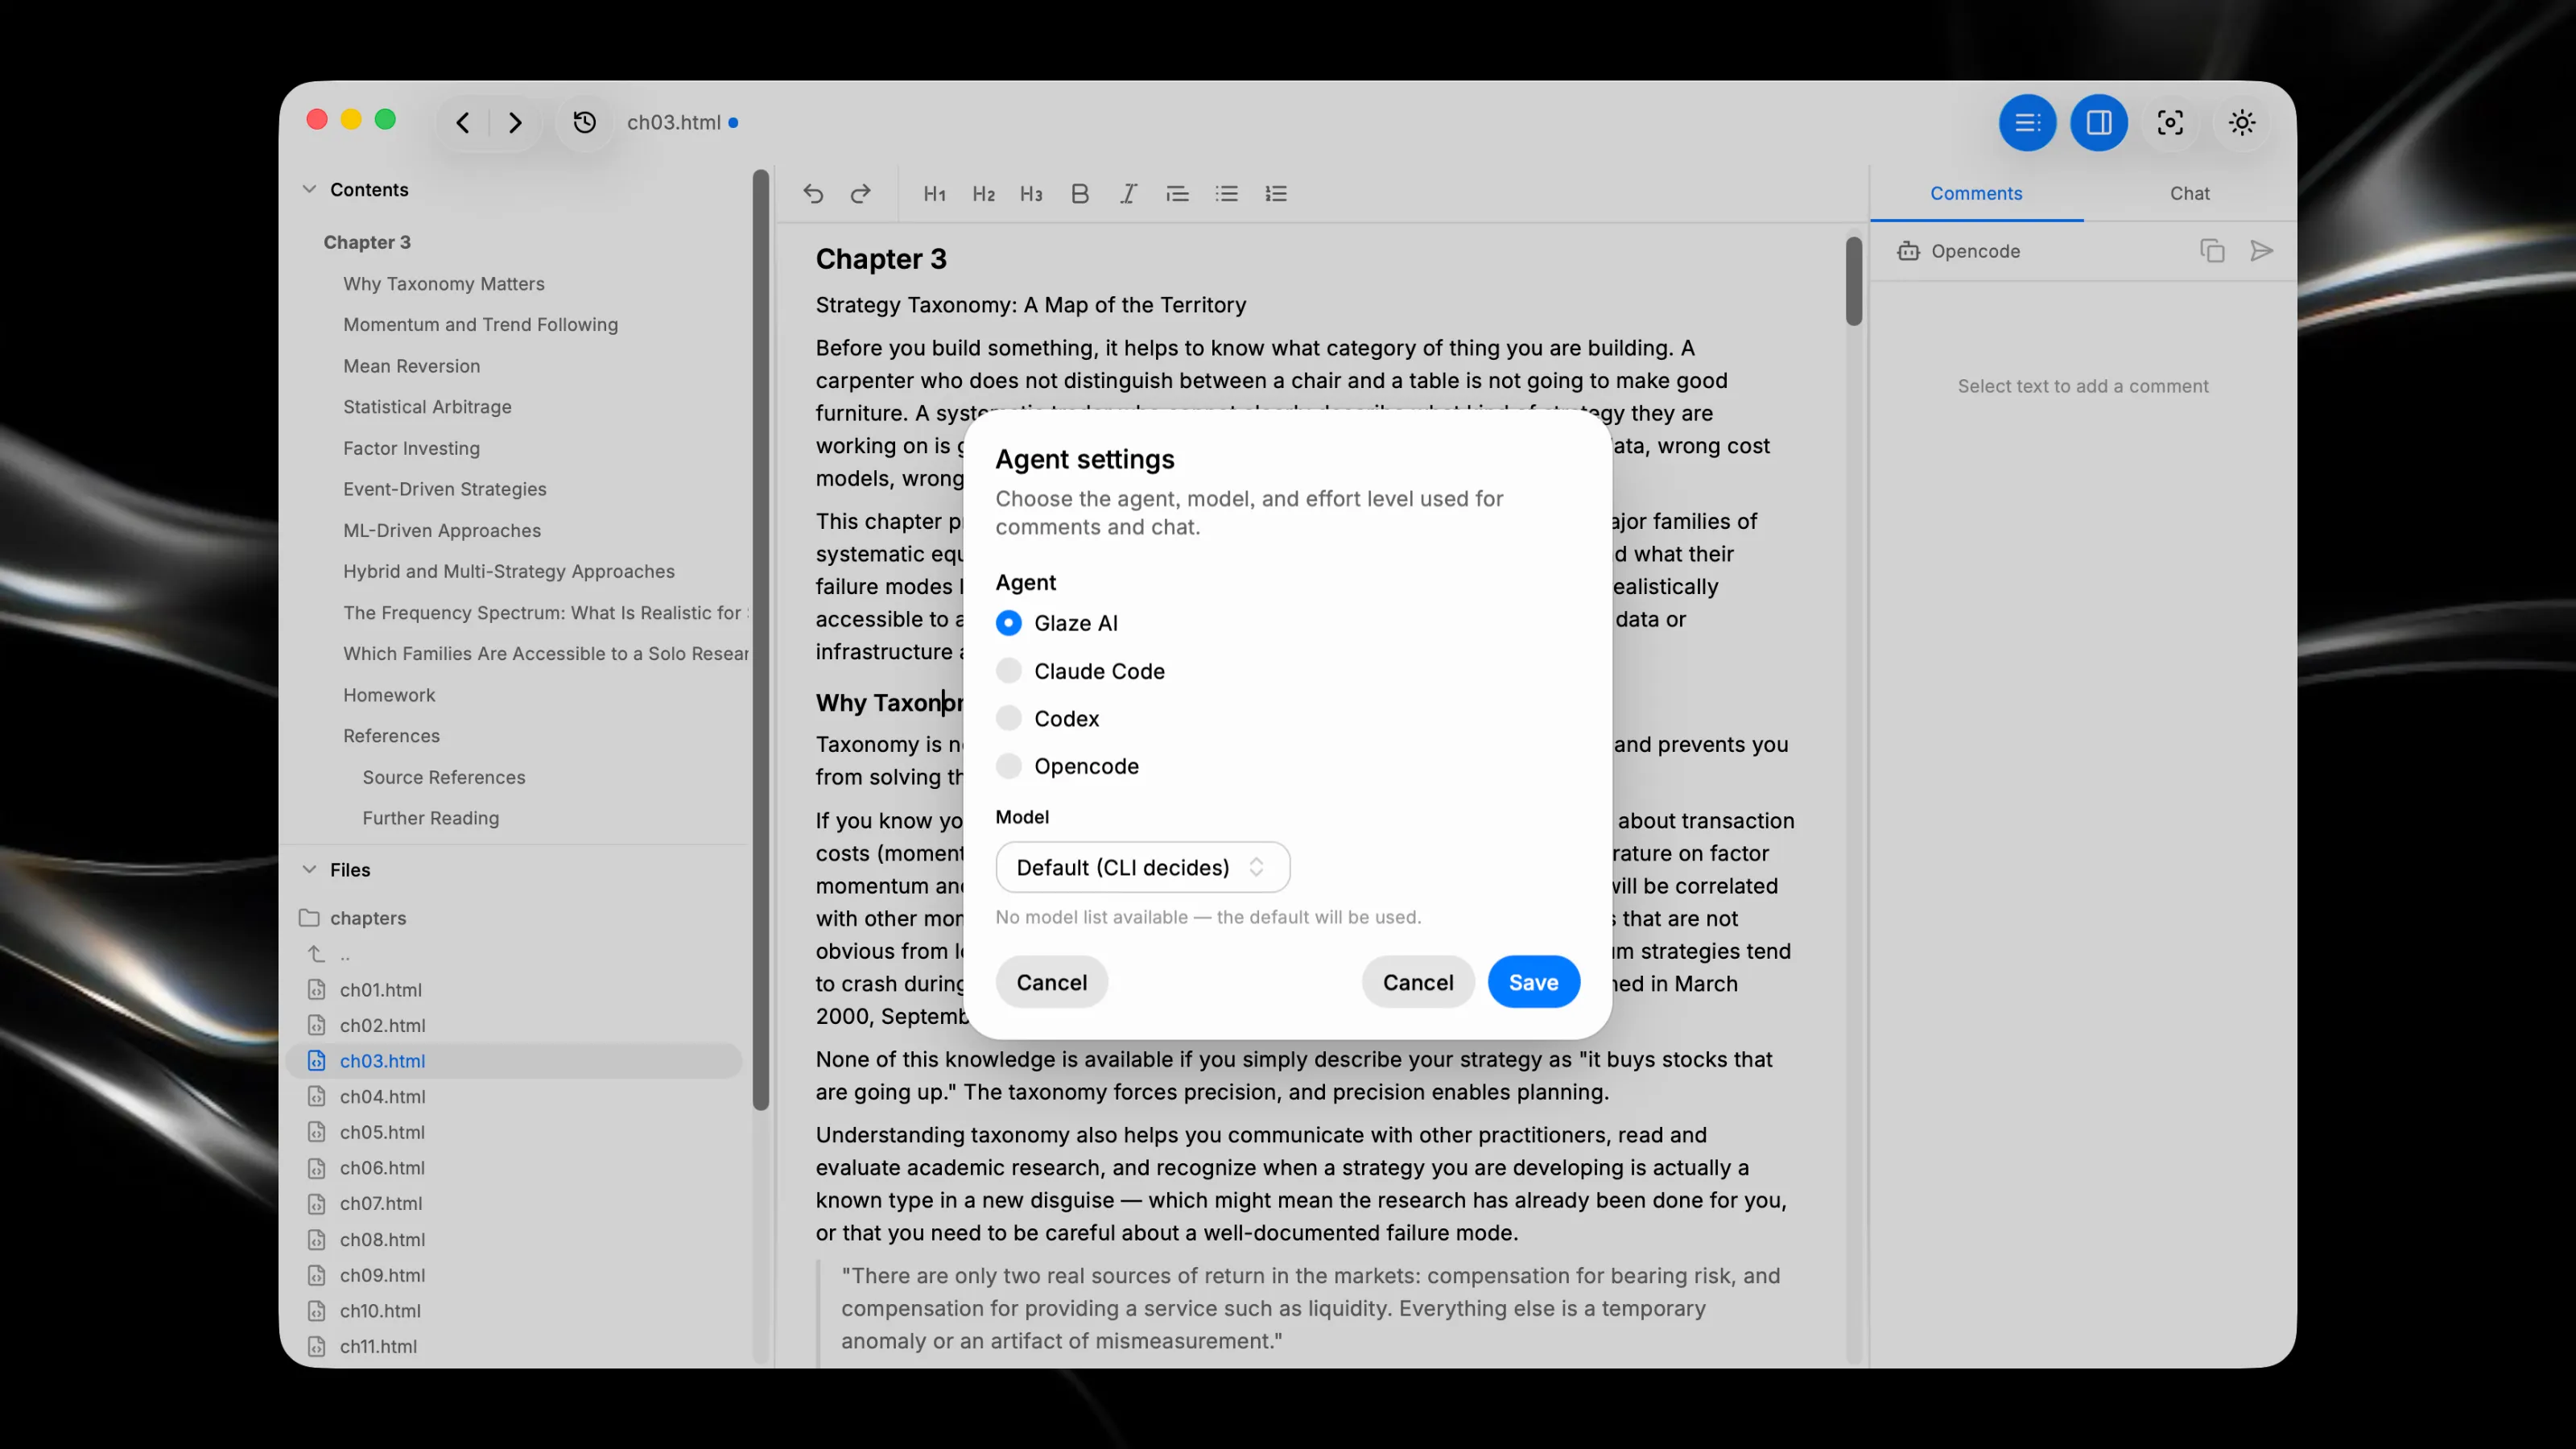Jump to Further Reading entry
Image resolution: width=2576 pixels, height=1449 pixels.
pyautogui.click(x=430, y=818)
